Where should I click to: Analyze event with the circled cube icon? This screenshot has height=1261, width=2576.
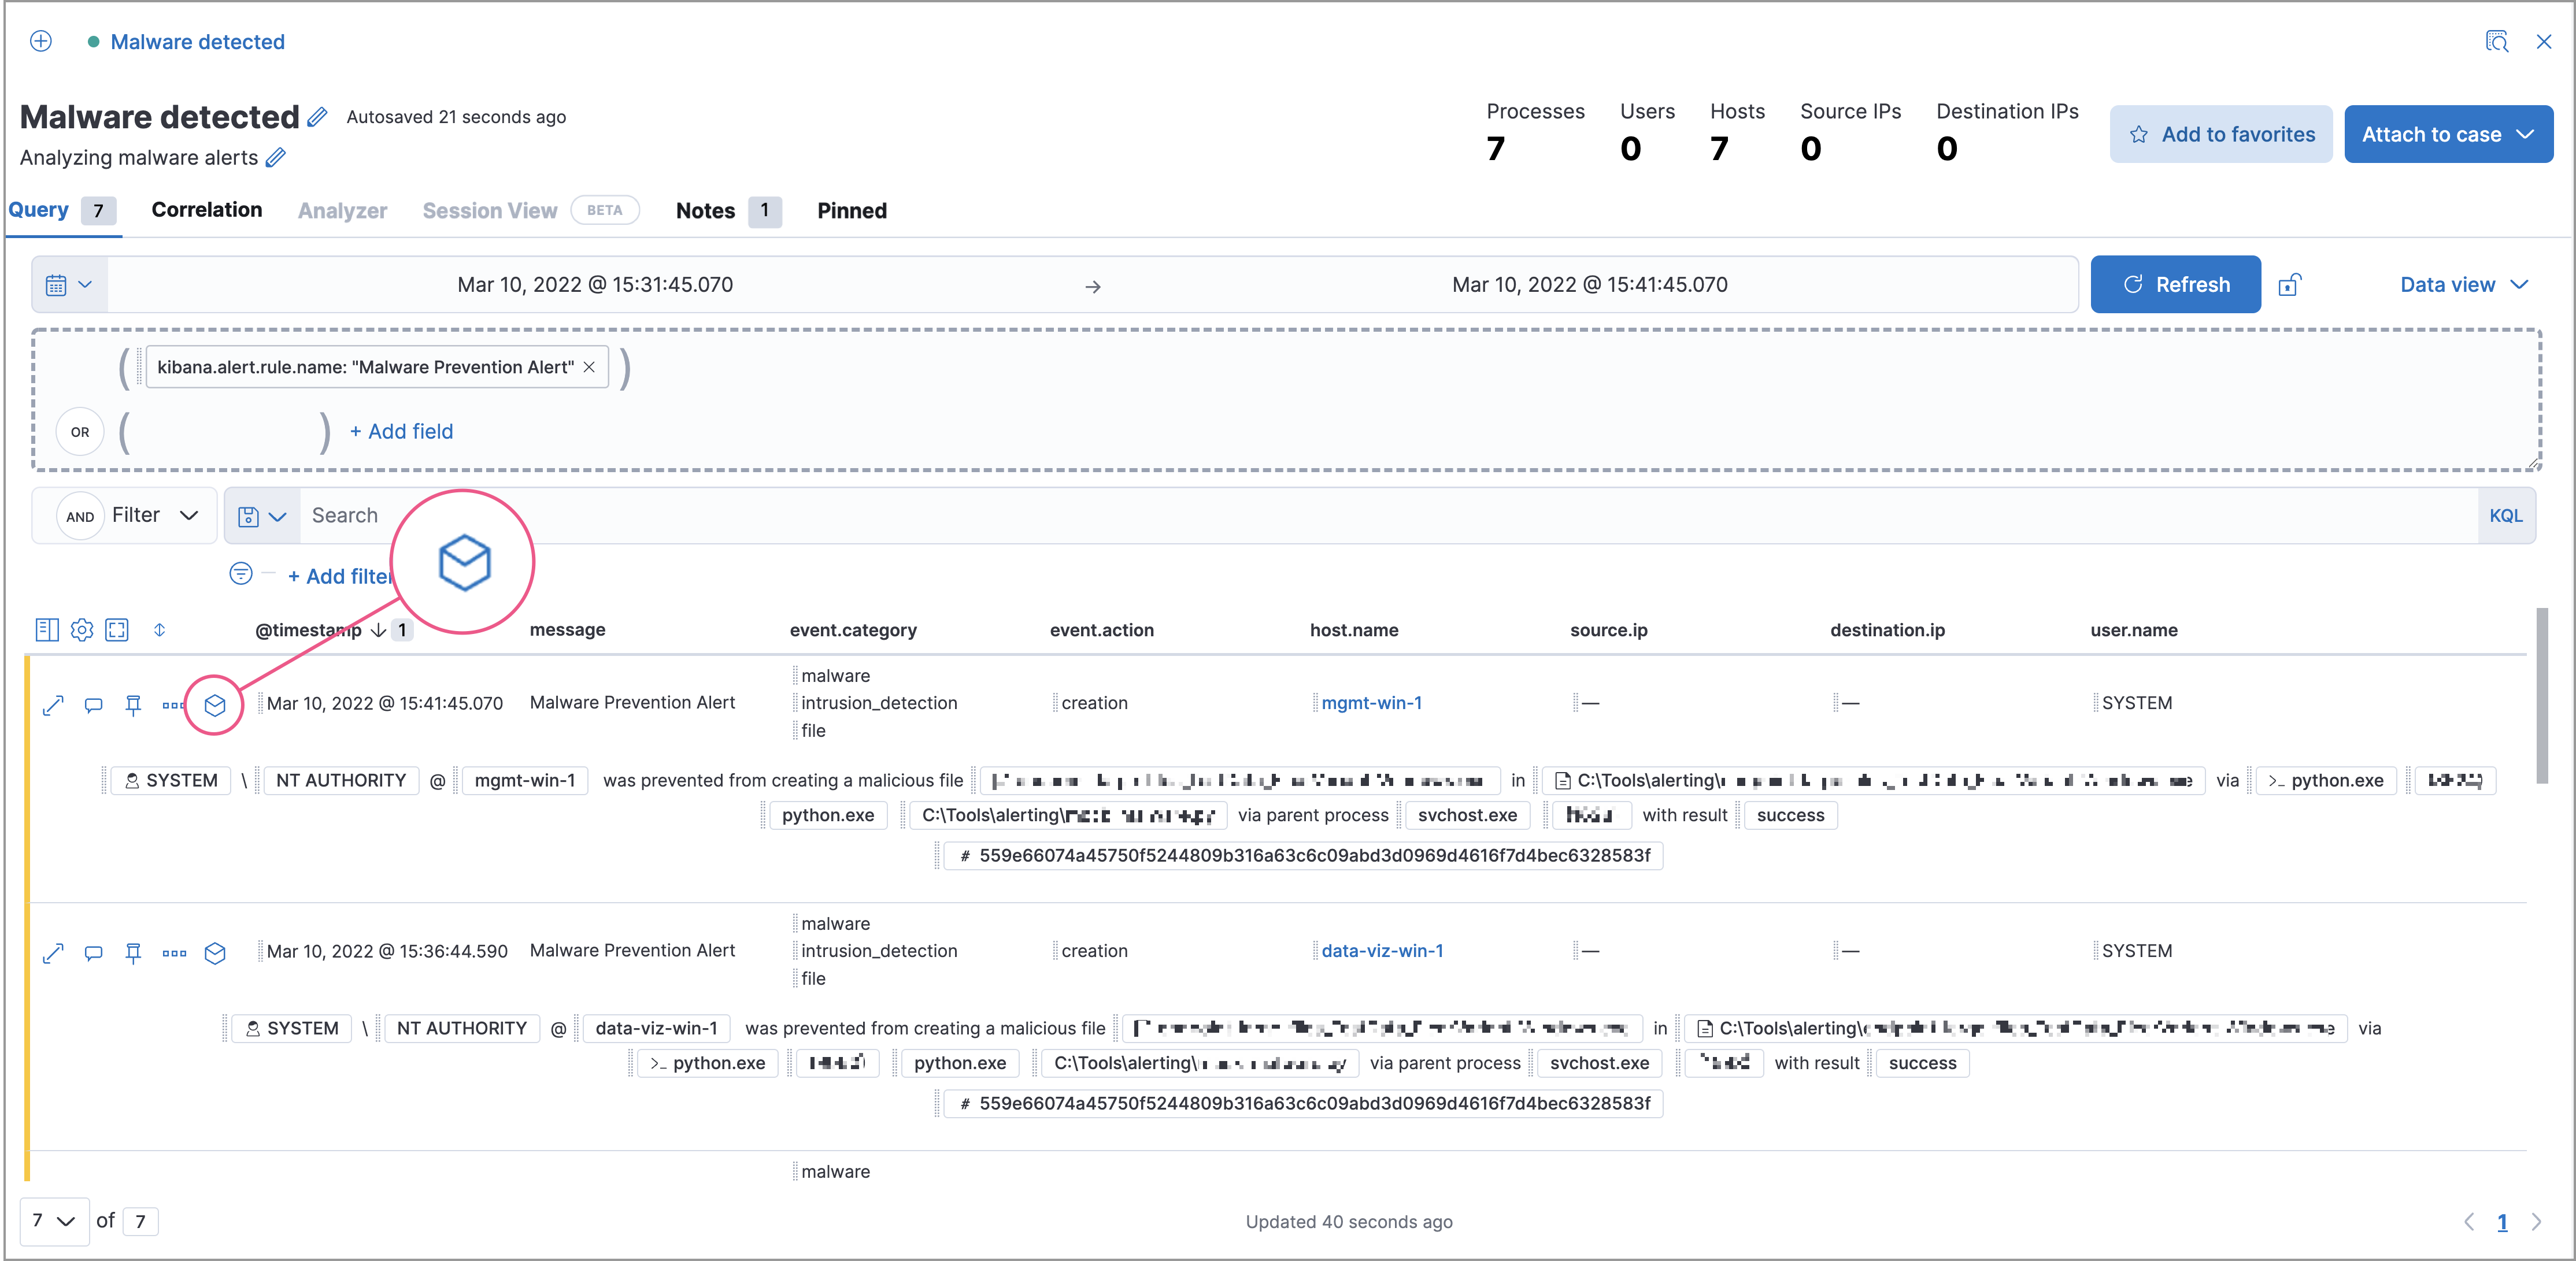tap(215, 704)
